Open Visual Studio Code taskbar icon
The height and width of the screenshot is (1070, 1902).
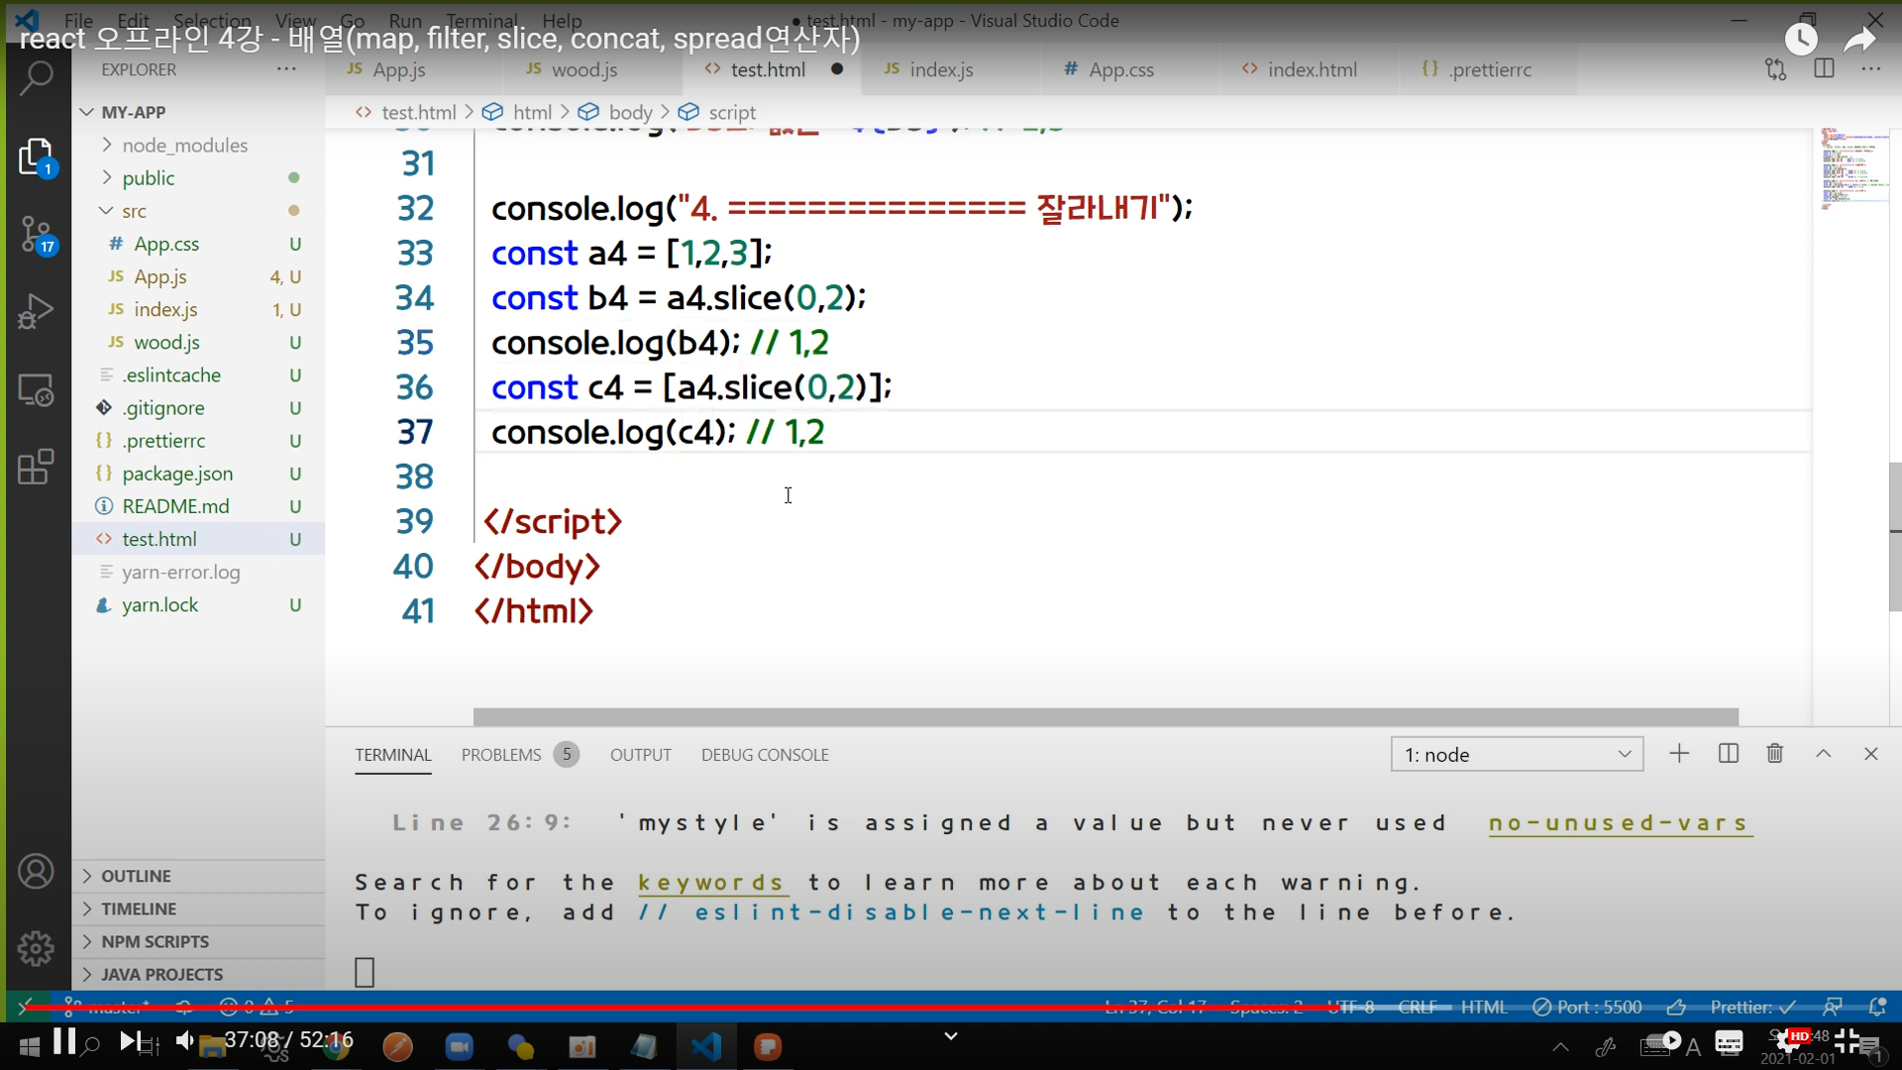click(706, 1046)
